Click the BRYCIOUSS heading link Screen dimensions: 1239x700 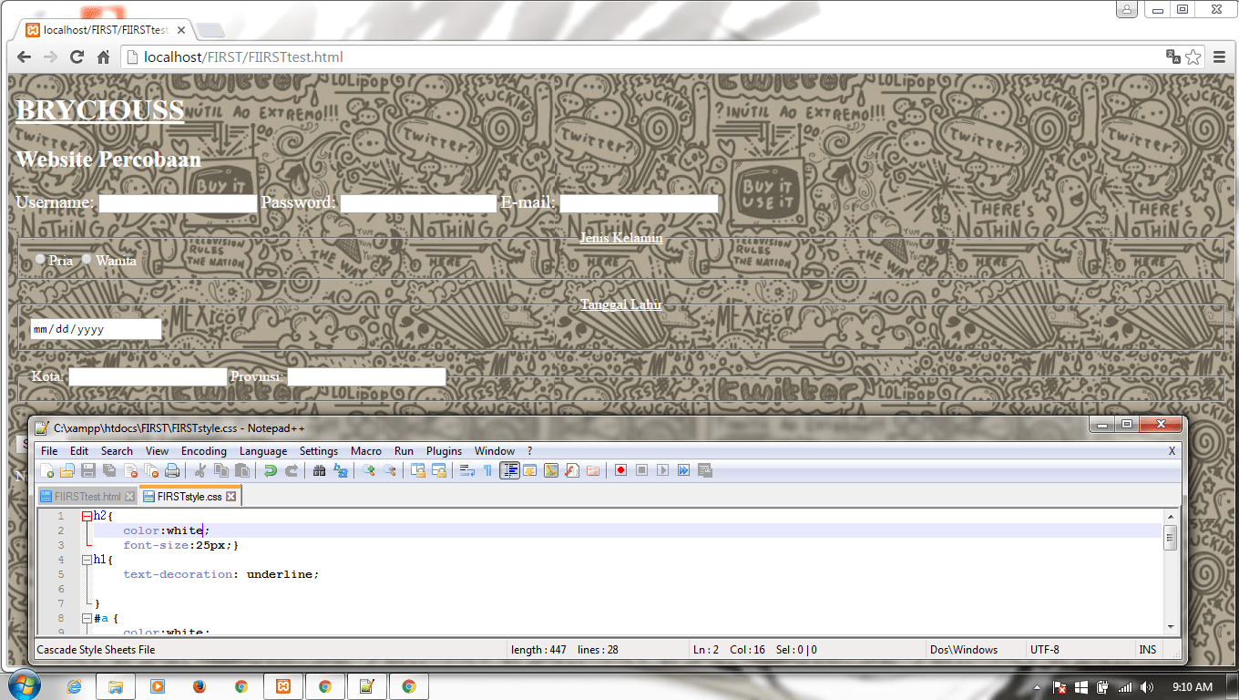point(100,110)
